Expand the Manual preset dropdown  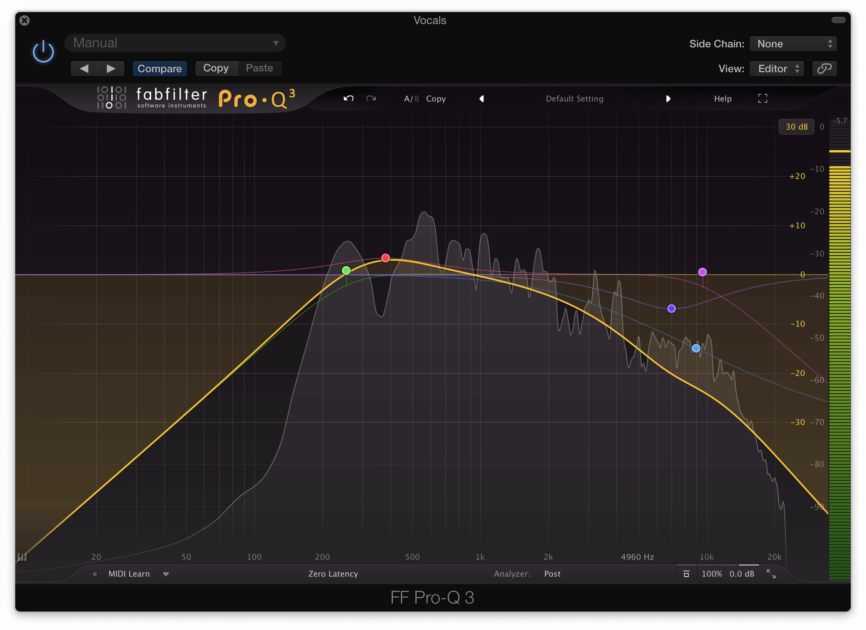tap(175, 43)
